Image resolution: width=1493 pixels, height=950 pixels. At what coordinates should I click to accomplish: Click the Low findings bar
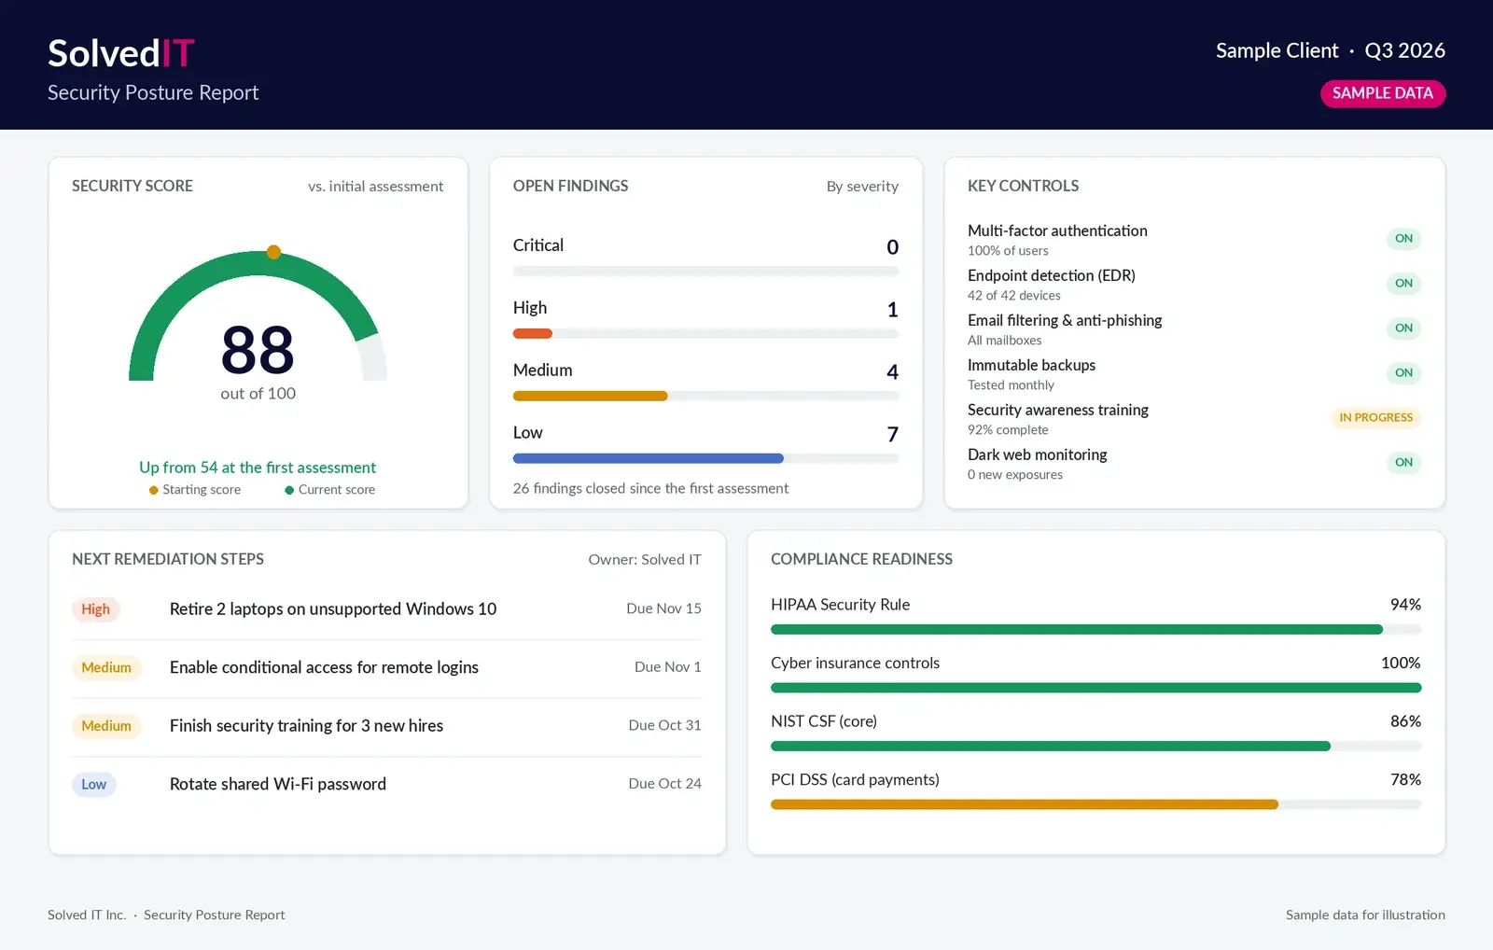point(705,459)
